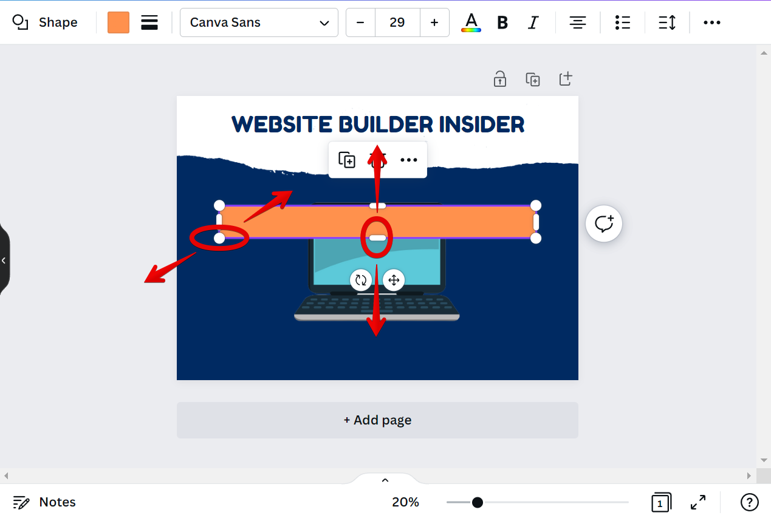Click the + Add page button

pyautogui.click(x=377, y=420)
